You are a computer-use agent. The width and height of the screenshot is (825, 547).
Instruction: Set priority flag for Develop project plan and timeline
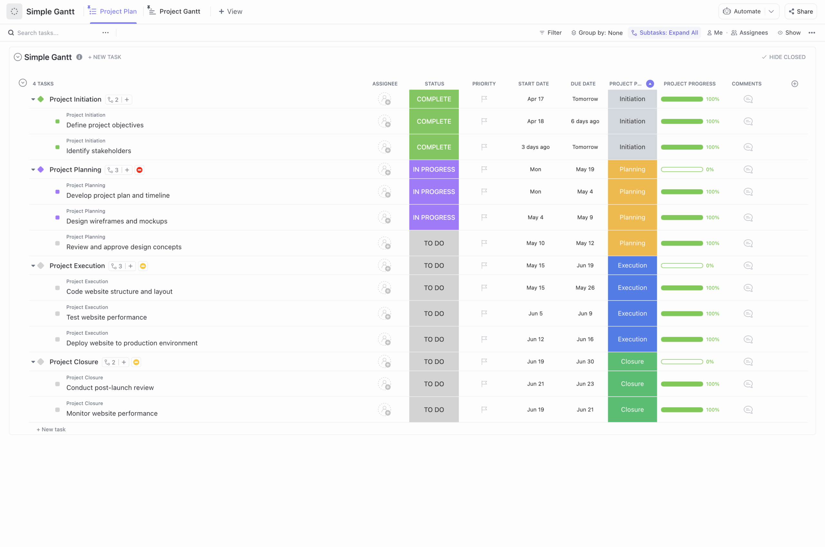tap(484, 191)
